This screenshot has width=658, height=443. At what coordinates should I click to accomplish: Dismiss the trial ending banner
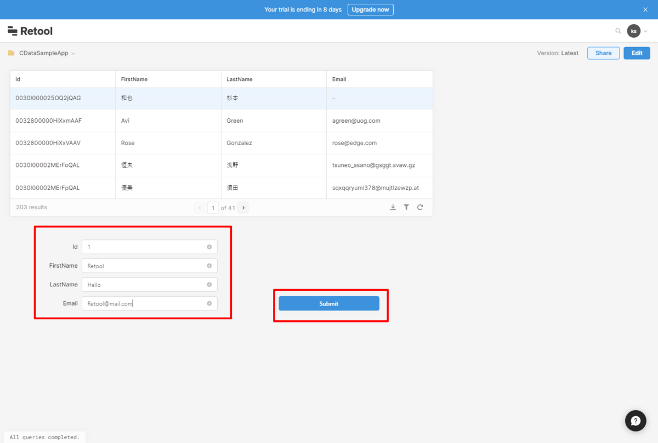[645, 10]
